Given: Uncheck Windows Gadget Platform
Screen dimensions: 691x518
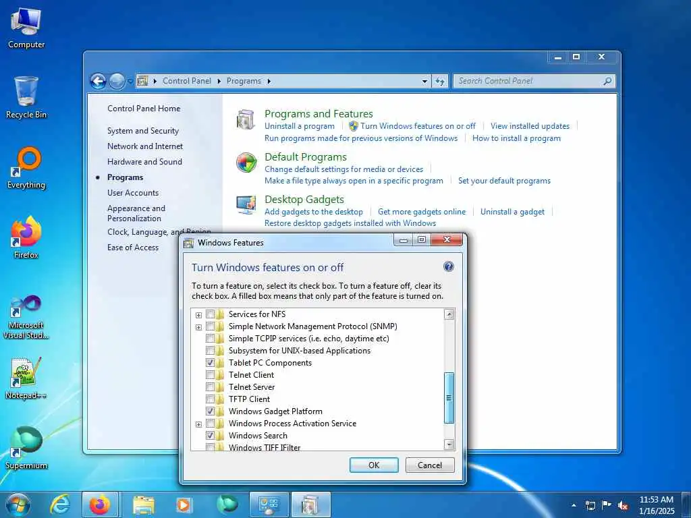Looking at the screenshot, I should tap(211, 411).
